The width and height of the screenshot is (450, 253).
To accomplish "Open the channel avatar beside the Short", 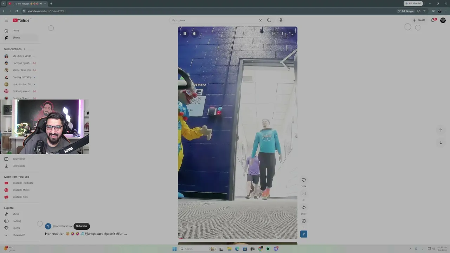I will [x=304, y=234].
